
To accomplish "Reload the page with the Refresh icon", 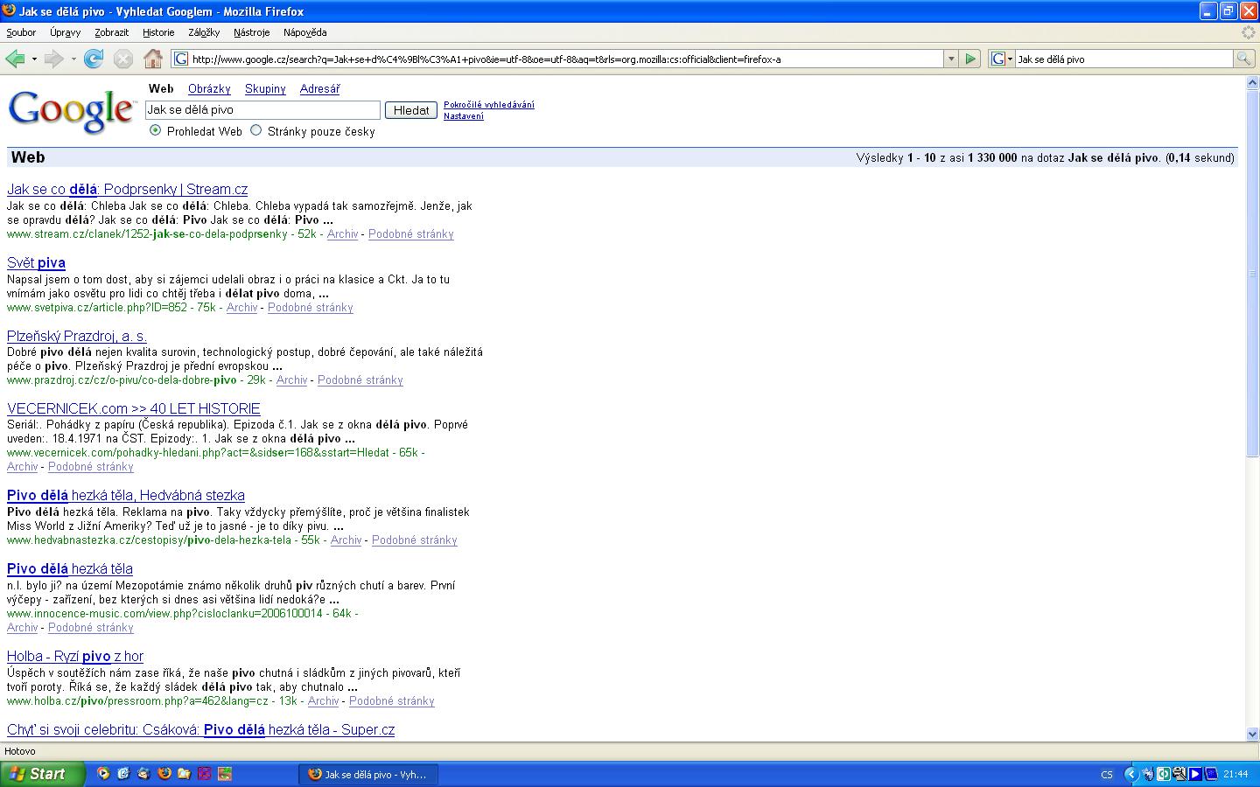I will pos(94,59).
